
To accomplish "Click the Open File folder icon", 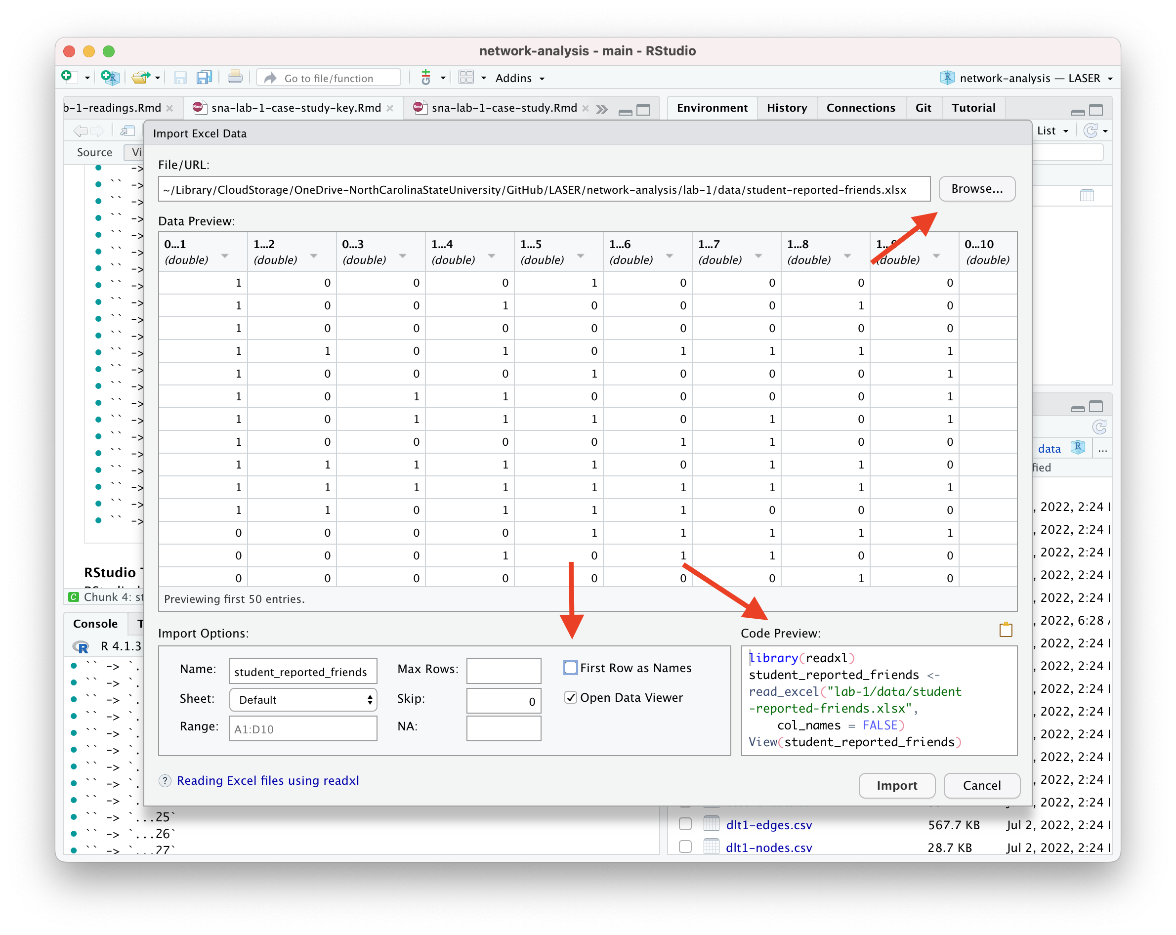I will tap(141, 78).
